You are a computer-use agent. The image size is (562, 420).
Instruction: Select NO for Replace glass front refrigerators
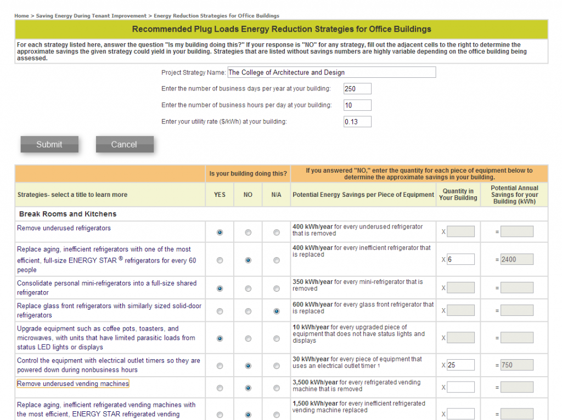[248, 311]
